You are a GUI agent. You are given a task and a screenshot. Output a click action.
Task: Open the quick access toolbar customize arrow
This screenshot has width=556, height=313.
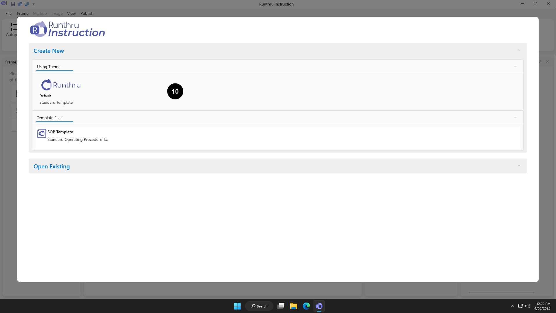(34, 4)
